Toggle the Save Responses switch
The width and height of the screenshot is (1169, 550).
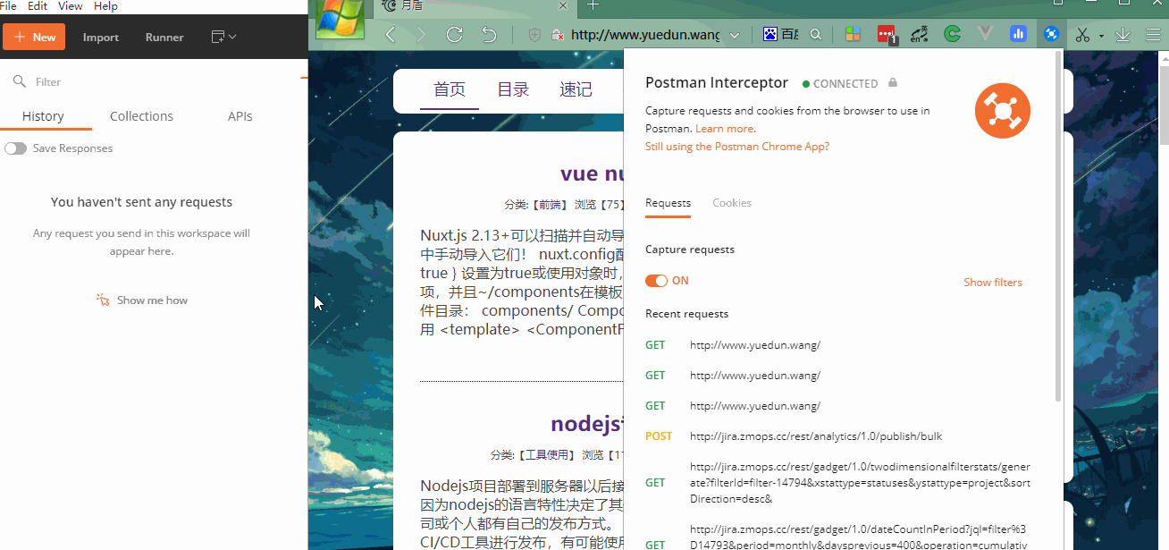pyautogui.click(x=16, y=148)
